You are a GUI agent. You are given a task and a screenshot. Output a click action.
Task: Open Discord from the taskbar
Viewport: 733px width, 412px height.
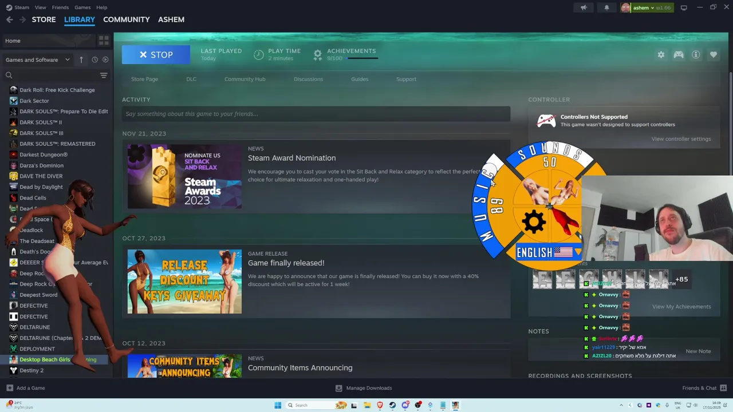point(405,405)
